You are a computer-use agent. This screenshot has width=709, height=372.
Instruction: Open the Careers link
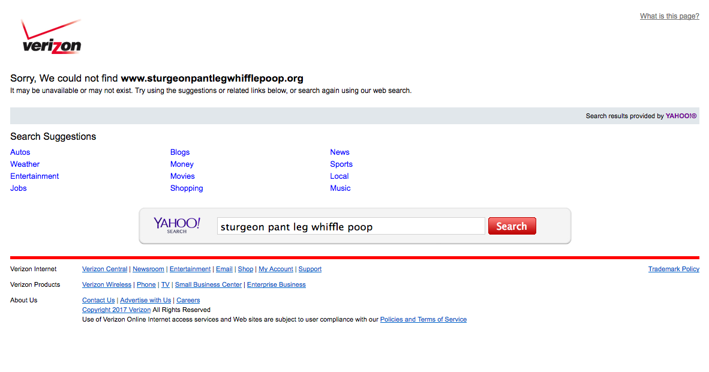click(x=188, y=300)
